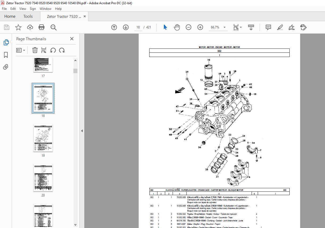
Task: Add a comment note
Action: 268,27
